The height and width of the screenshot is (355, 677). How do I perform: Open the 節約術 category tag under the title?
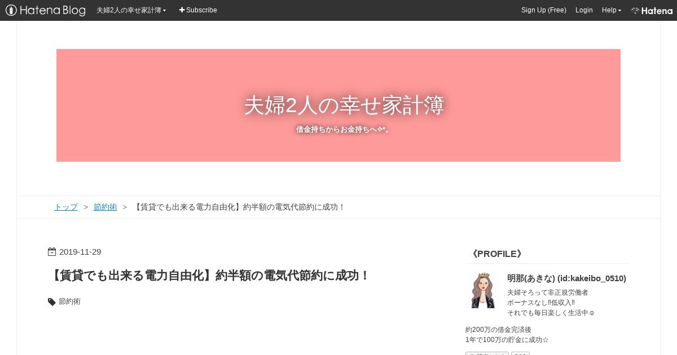point(70,301)
